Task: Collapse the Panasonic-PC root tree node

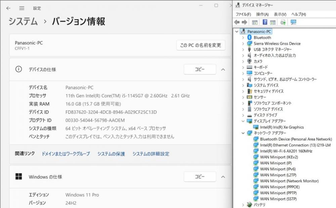Action: point(237,32)
